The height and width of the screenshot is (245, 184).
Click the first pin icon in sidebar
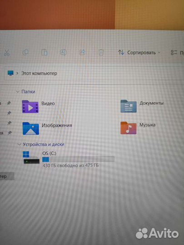tap(9, 103)
